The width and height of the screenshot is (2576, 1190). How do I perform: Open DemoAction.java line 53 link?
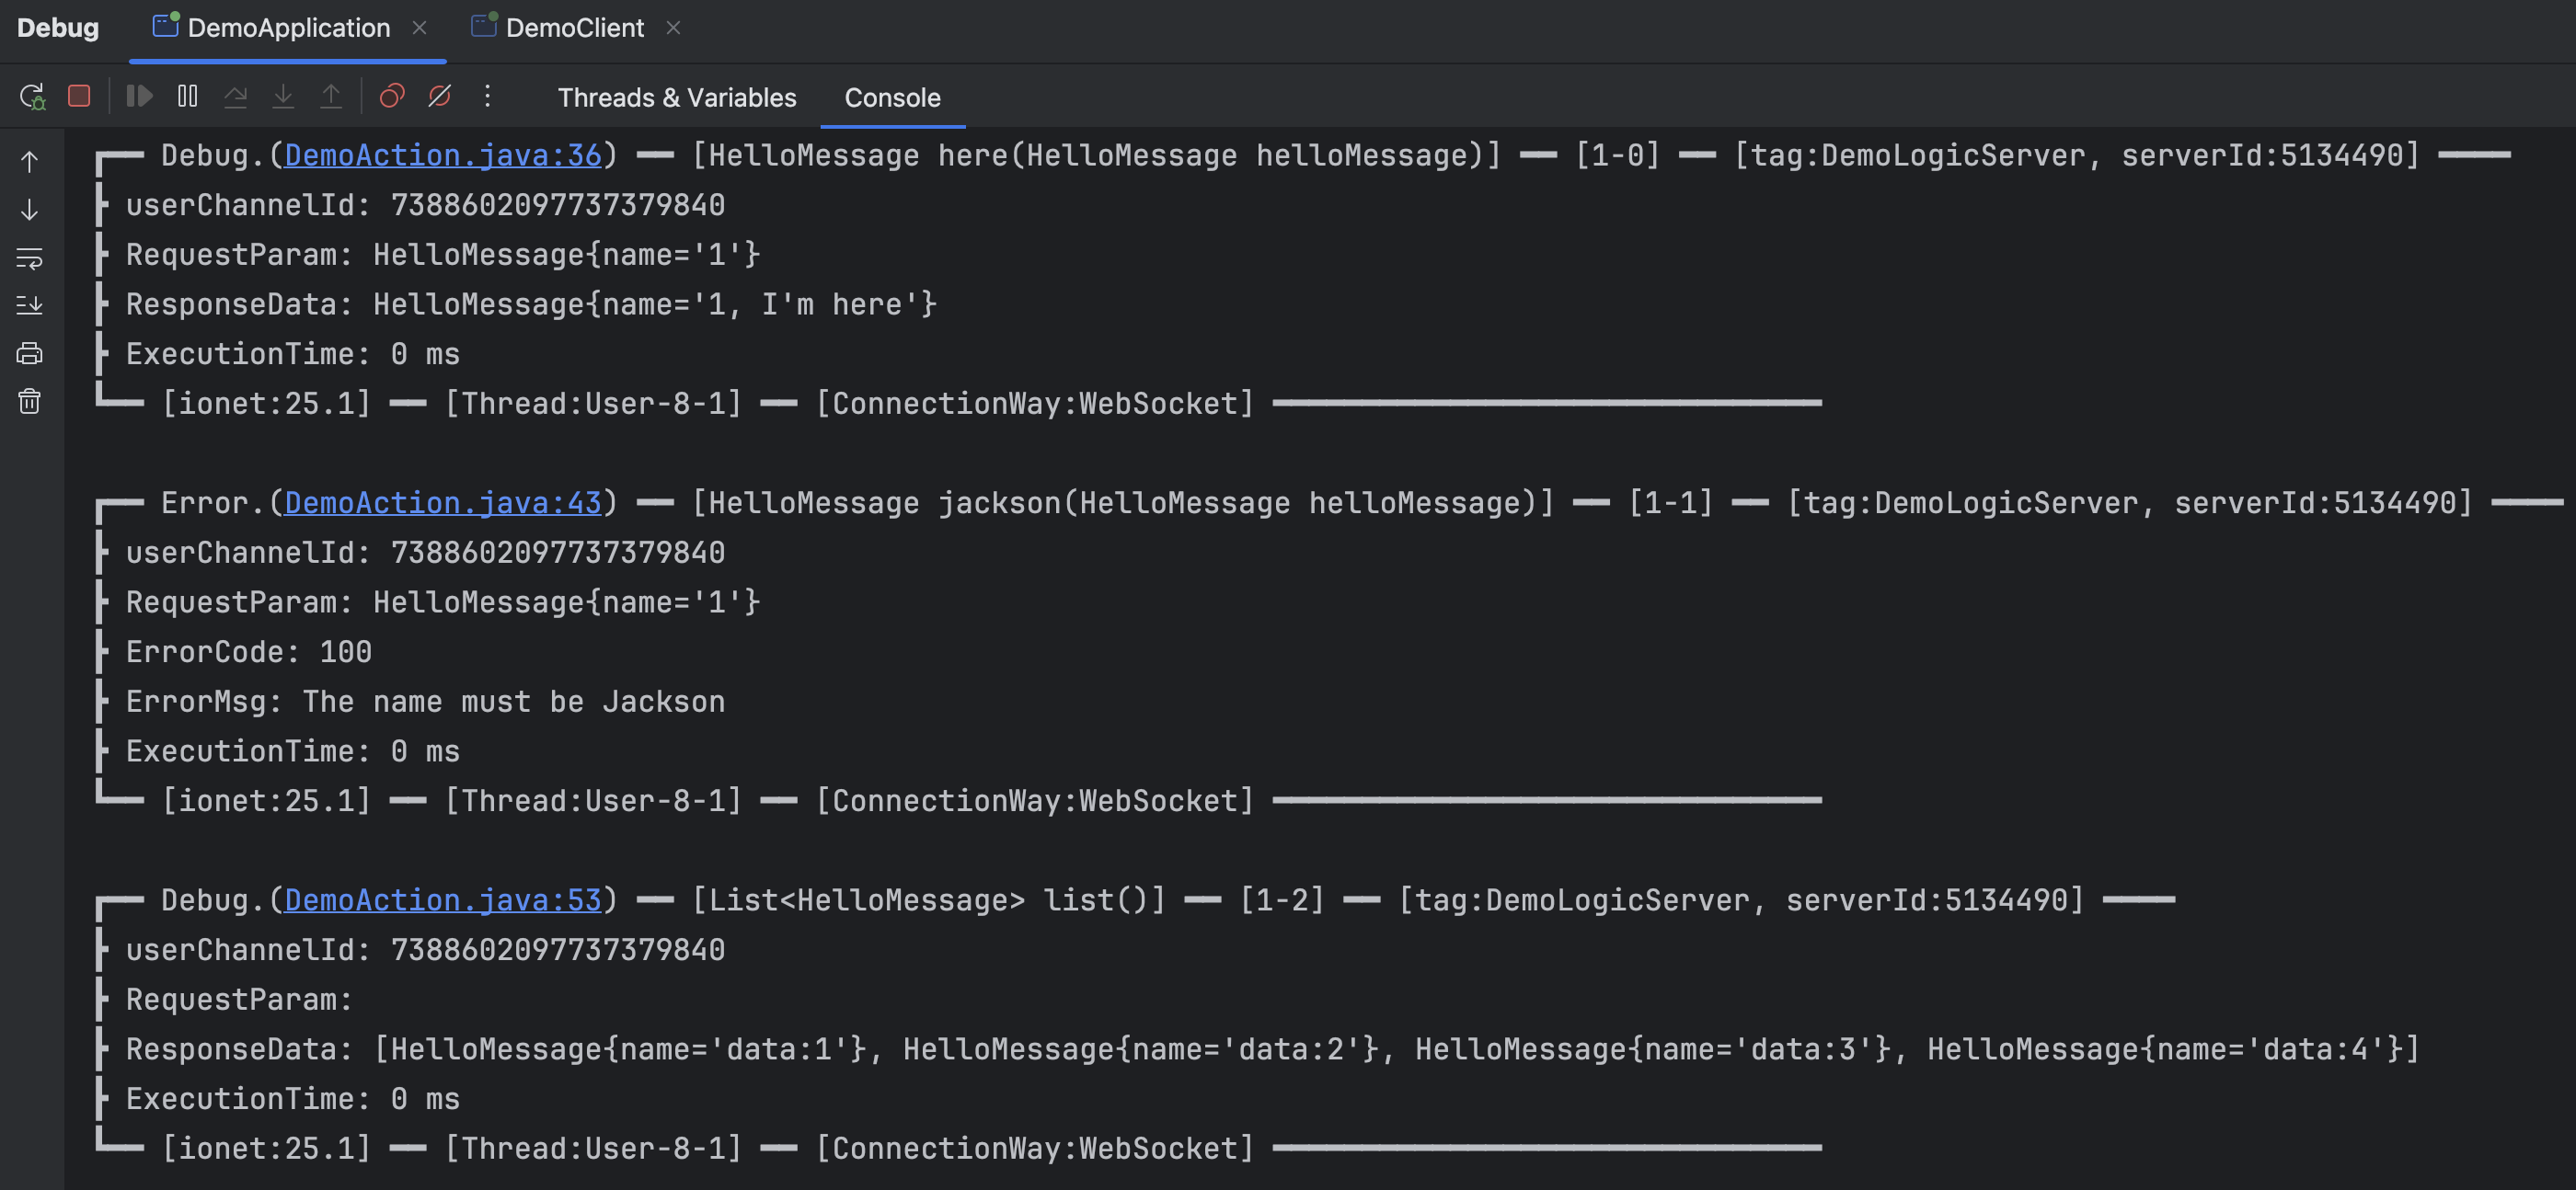[443, 899]
